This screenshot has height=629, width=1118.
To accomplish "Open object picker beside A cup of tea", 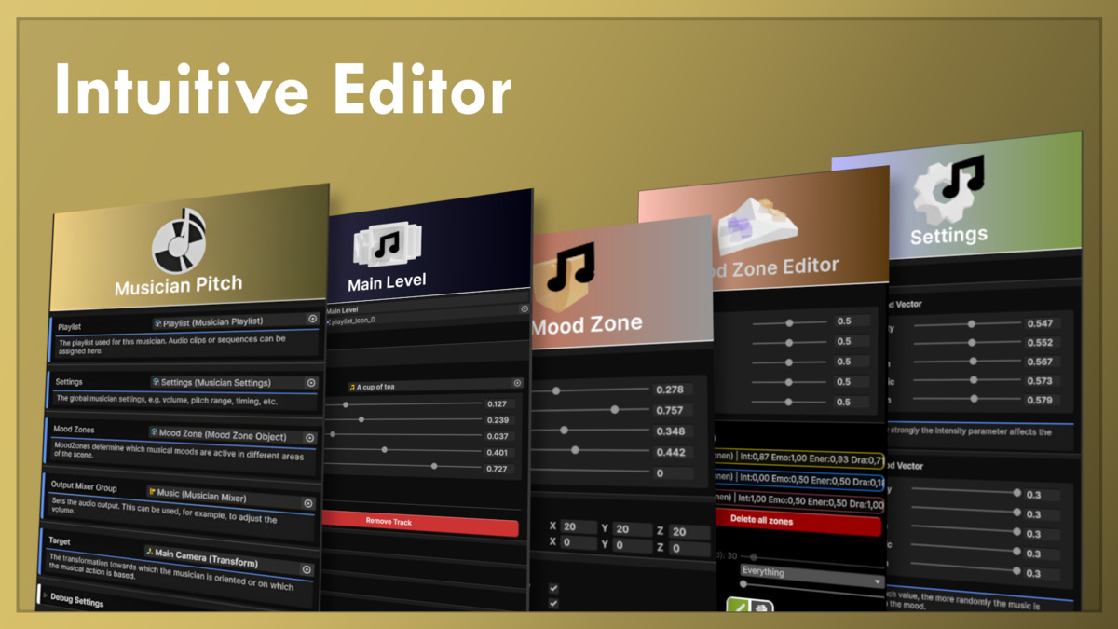I will point(517,383).
